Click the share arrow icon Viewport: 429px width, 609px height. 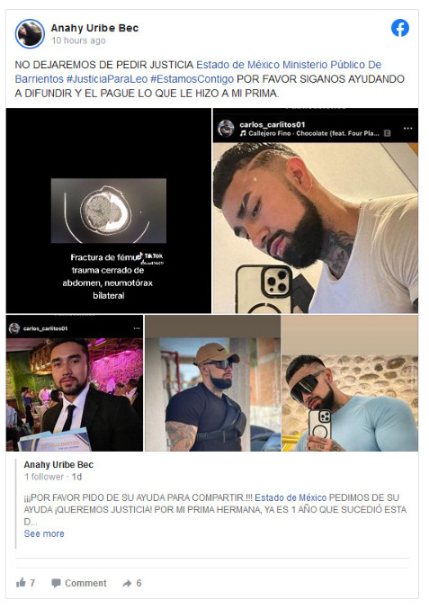tap(127, 583)
